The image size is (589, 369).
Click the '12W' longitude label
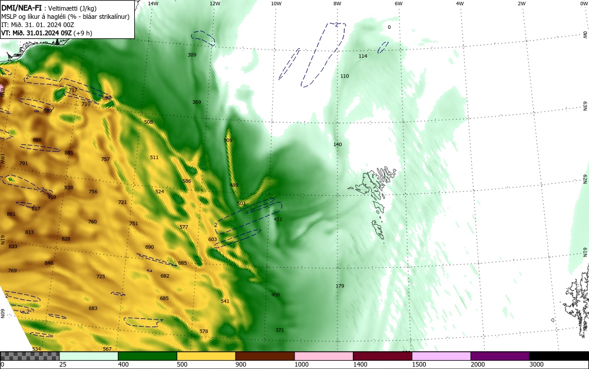[214, 4]
